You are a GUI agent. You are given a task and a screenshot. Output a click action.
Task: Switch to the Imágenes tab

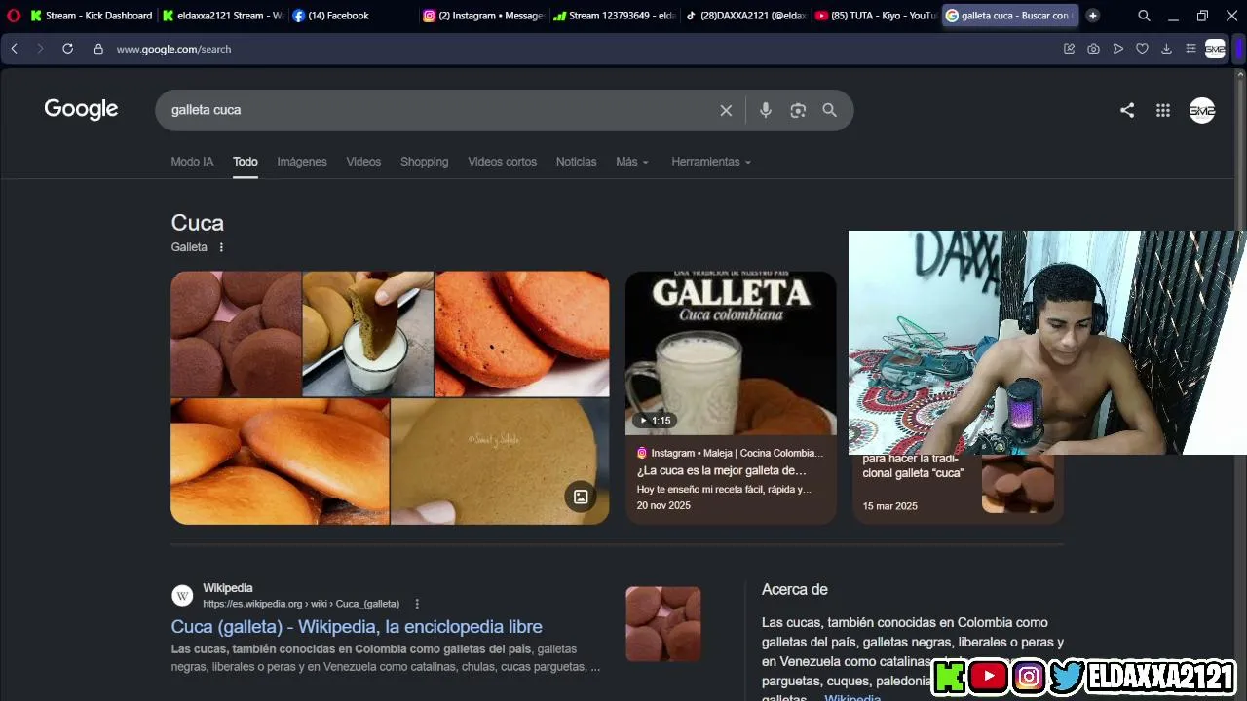point(302,162)
